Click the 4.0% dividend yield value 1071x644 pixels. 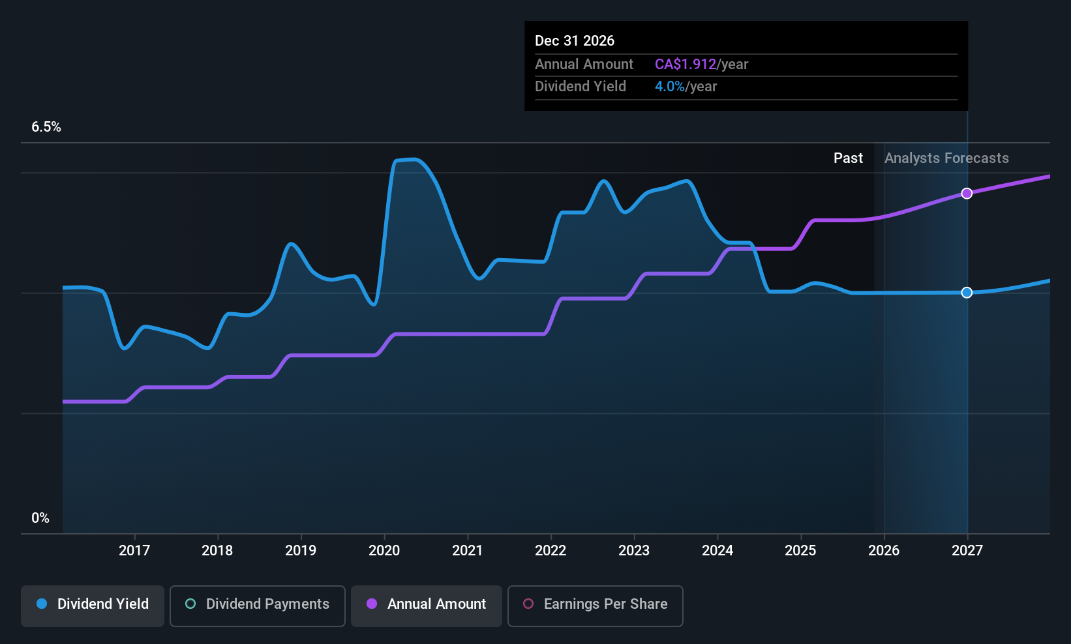(670, 87)
